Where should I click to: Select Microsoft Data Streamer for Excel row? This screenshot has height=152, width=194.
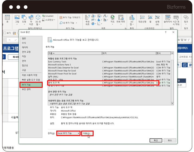point(109,68)
